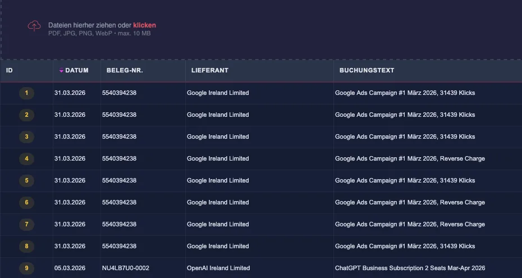This screenshot has width=522, height=278.
Task: Select the ID badge number 5
Action: (x=26, y=180)
